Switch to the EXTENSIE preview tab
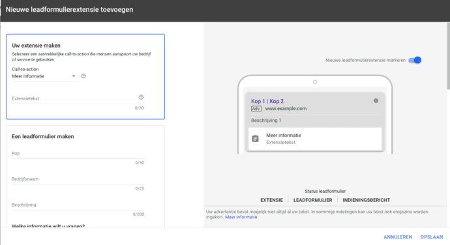This screenshot has width=450, height=245. click(x=271, y=200)
